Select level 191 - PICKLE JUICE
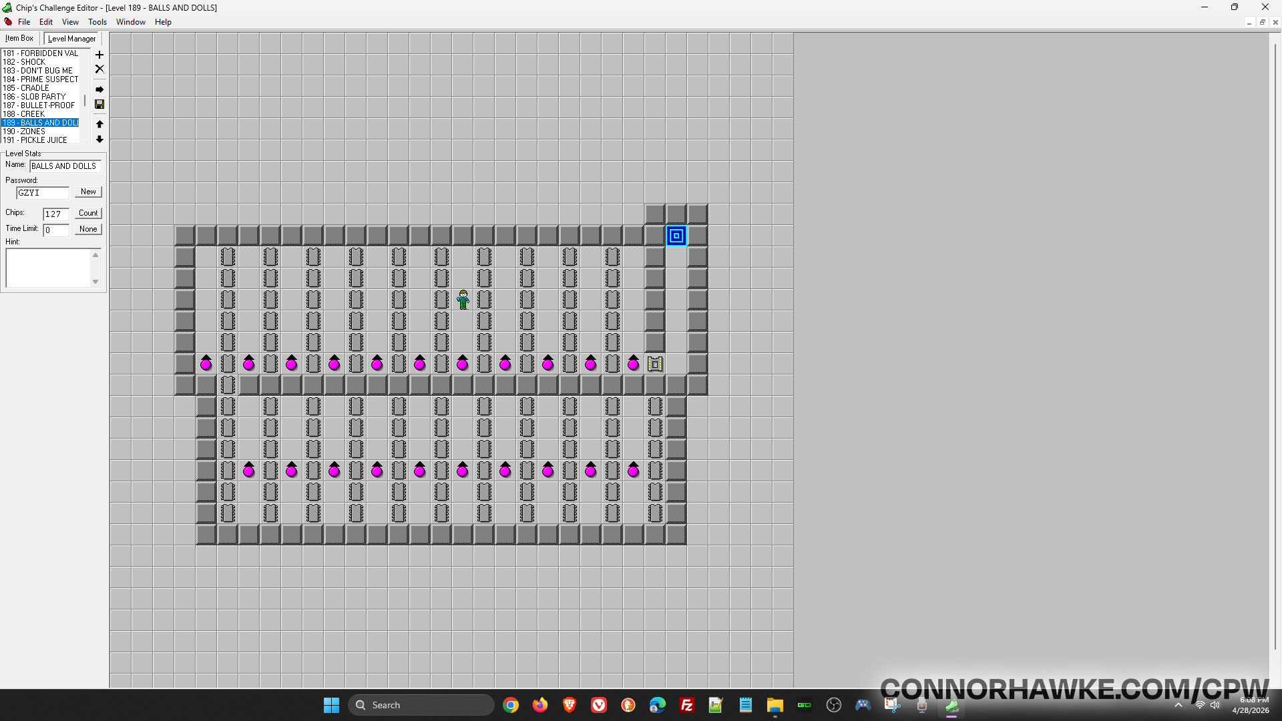Viewport: 1282px width, 721px height. 40,140
